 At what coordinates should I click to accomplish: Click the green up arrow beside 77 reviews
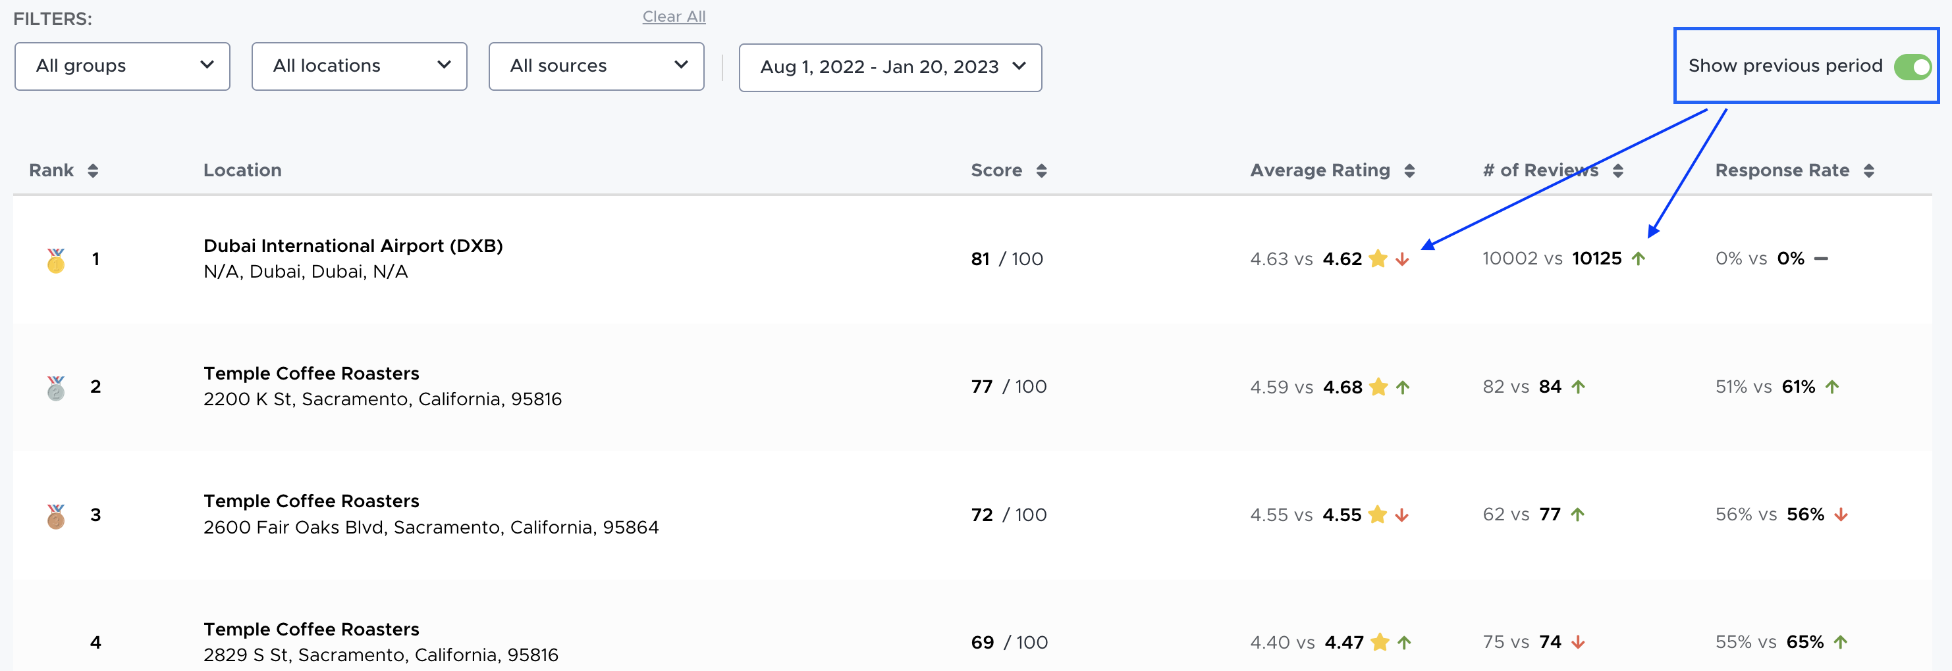click(x=1578, y=515)
